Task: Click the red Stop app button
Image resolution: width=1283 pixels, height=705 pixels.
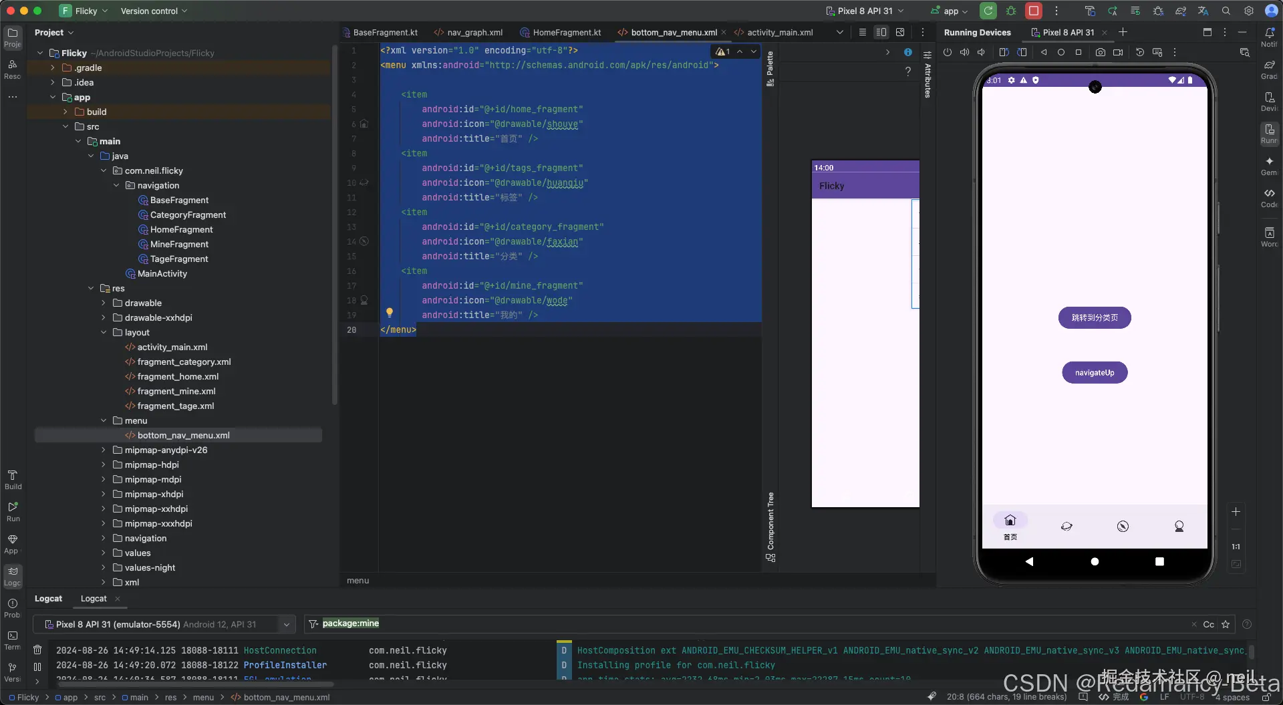Action: [x=1034, y=11]
